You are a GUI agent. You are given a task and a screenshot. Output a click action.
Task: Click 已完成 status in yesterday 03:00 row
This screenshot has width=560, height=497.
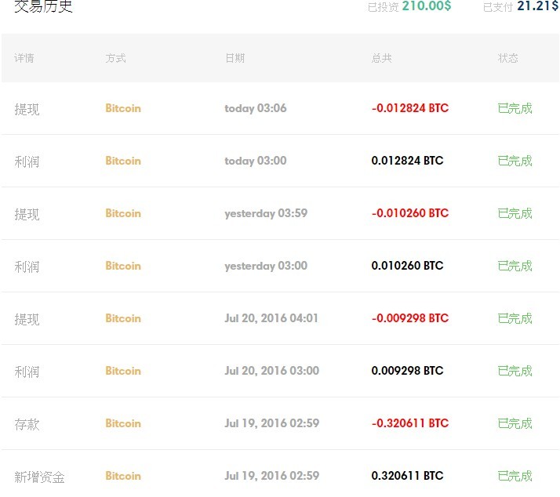(x=515, y=266)
